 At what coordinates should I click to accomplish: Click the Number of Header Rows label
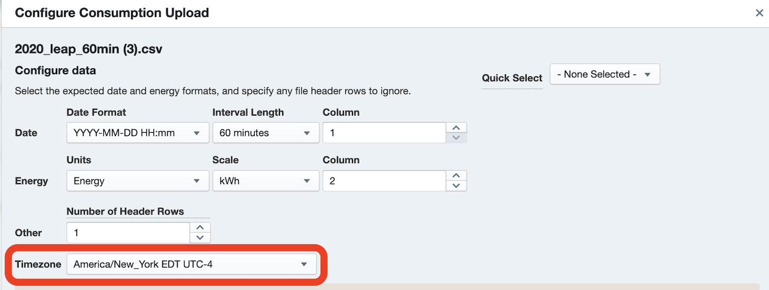point(125,212)
